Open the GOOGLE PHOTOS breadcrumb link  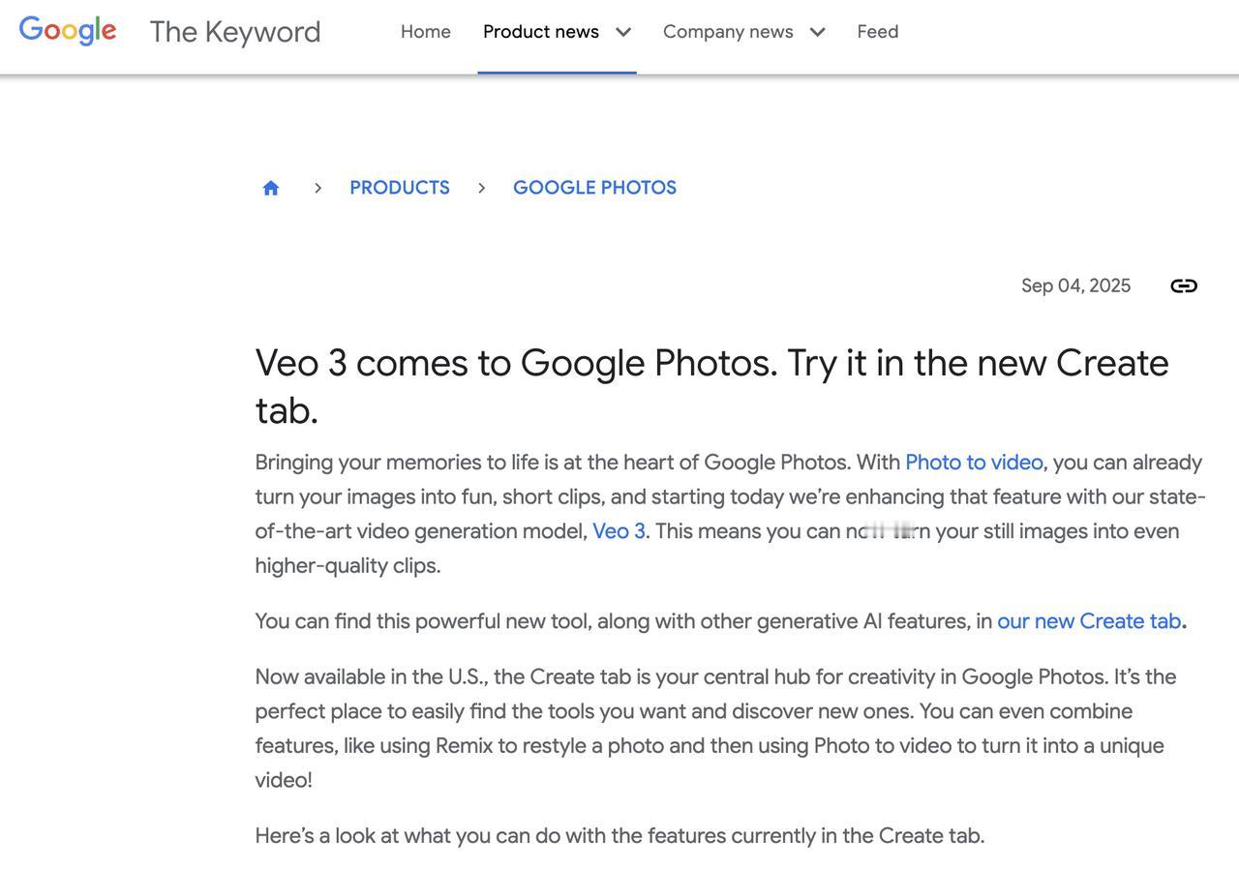(594, 188)
